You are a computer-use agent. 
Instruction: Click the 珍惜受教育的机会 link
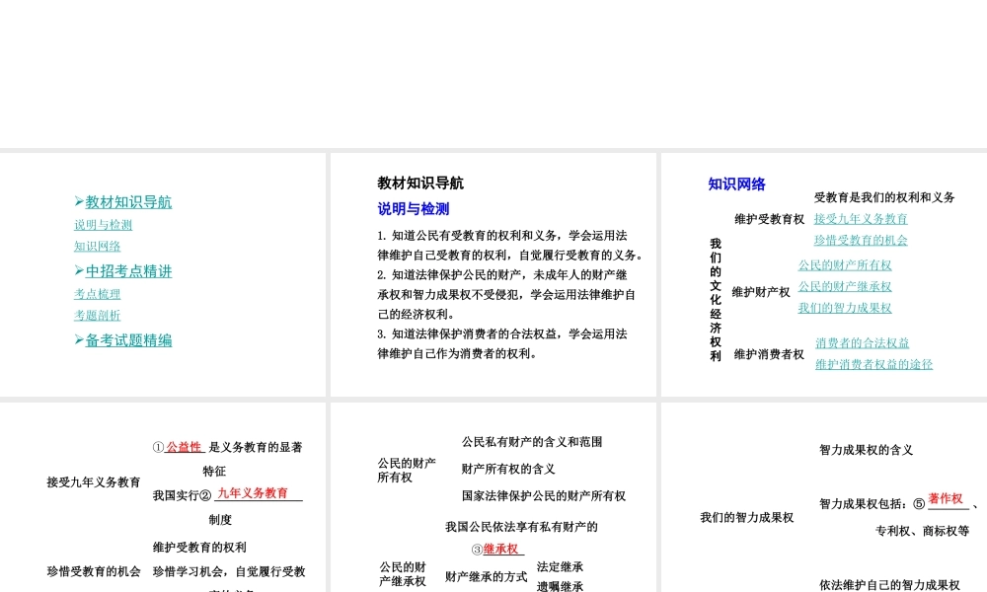861,241
